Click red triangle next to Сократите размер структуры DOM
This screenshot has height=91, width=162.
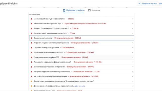(31, 48)
